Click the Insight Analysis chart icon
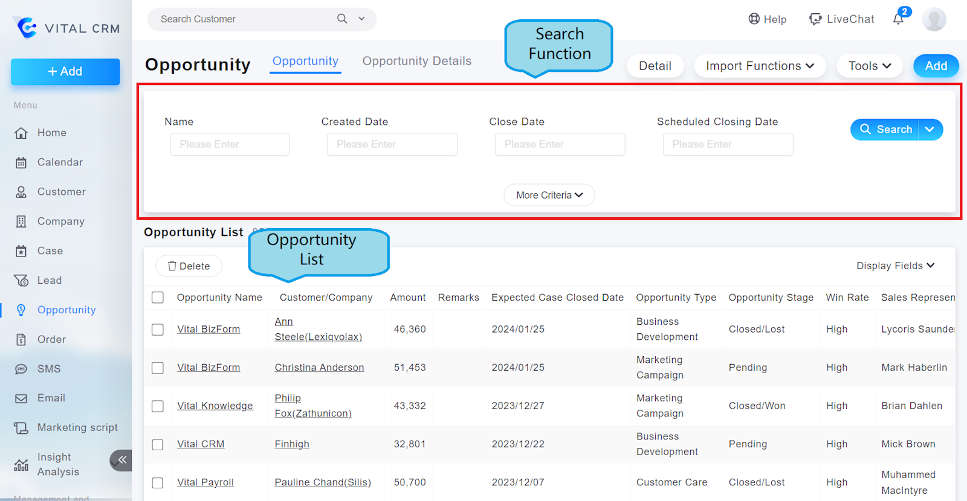 [x=21, y=465]
